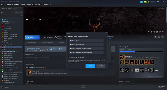Image resolution: width=167 pixels, height=90 pixels.
Task: Add Quake to favorites star icon
Action: [163, 37]
